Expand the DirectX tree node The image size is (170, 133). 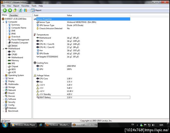3,93
